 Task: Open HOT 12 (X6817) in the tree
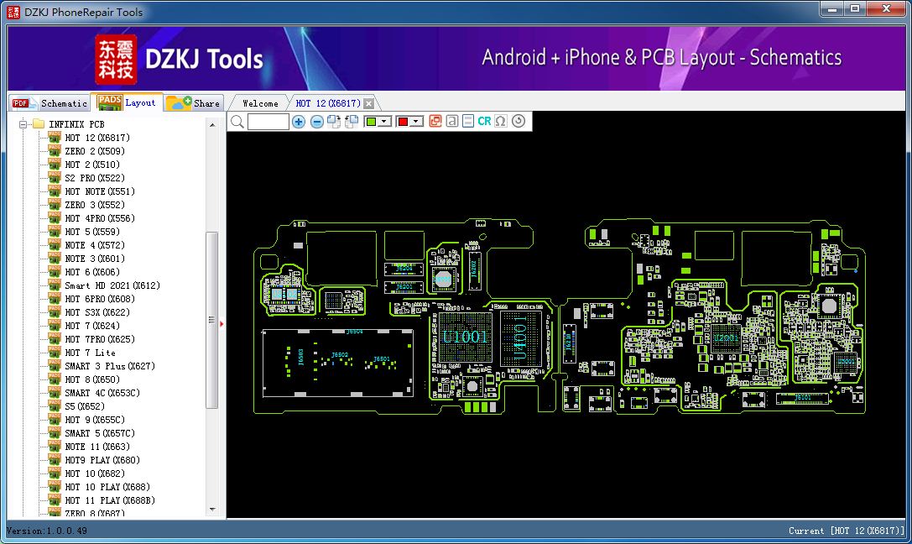point(97,138)
